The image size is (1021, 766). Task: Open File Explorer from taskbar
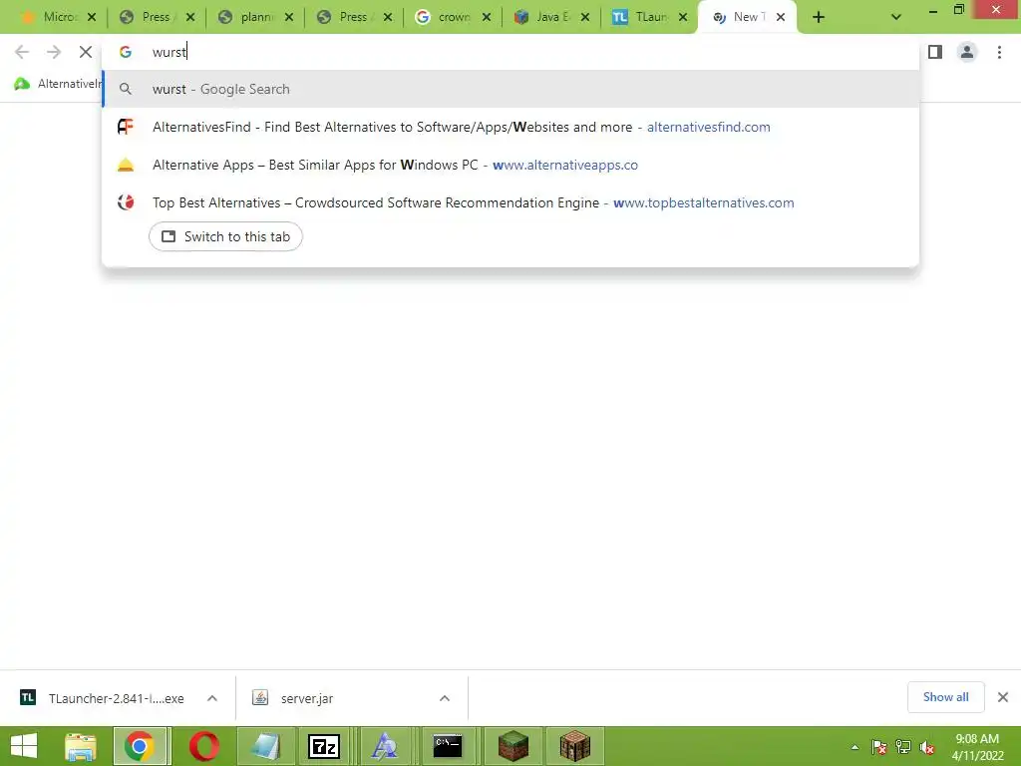click(x=81, y=746)
